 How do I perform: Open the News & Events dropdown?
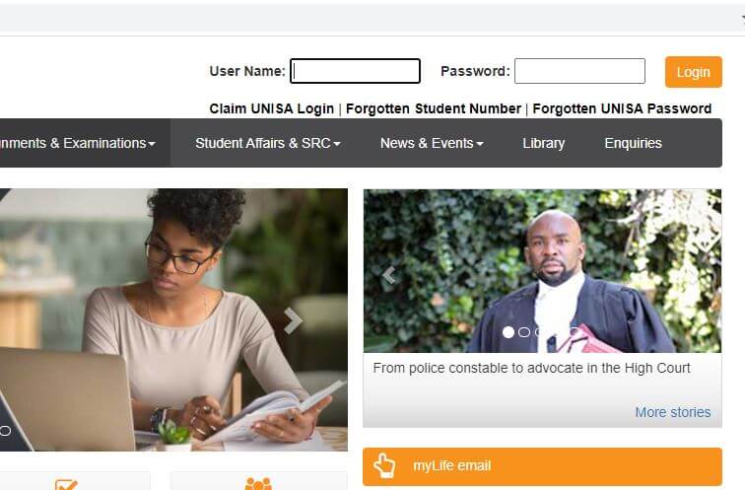[432, 143]
